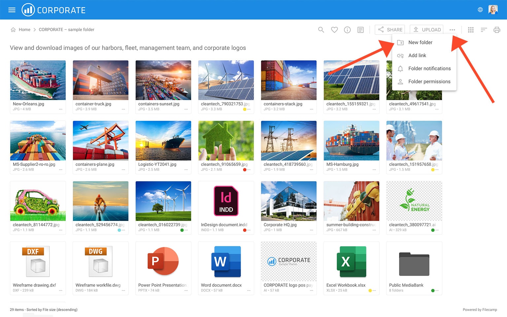Open the globe language selector
The height and width of the screenshot is (317, 507).
[480, 10]
